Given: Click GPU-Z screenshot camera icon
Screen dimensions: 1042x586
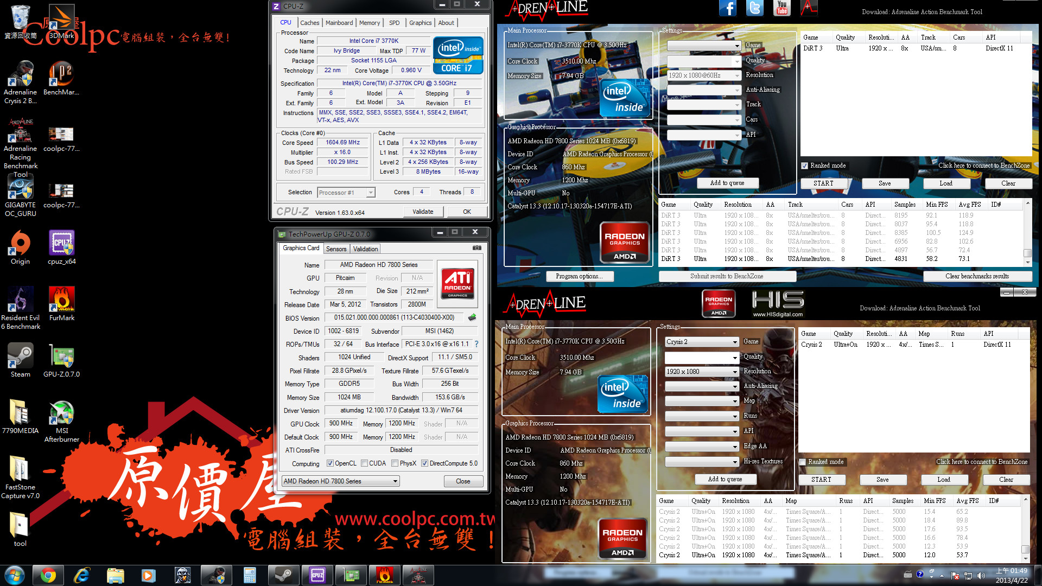Looking at the screenshot, I should (x=476, y=248).
